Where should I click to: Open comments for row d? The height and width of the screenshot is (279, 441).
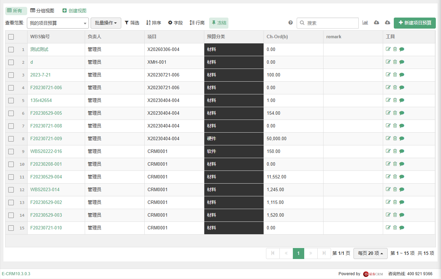coord(402,62)
